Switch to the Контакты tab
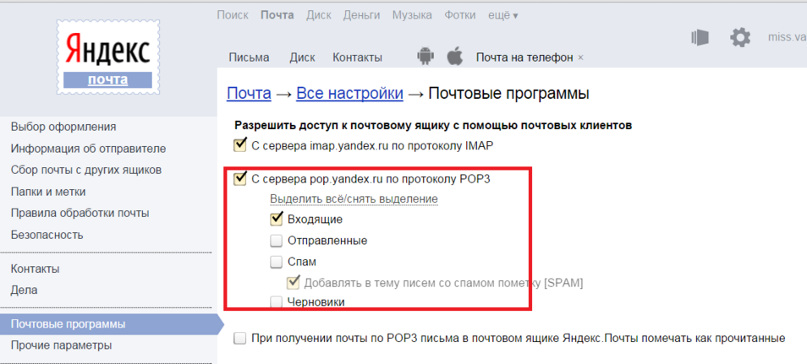The image size is (807, 364). 357,57
